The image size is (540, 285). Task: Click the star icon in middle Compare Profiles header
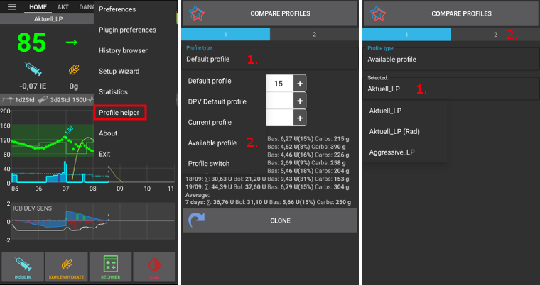[197, 13]
